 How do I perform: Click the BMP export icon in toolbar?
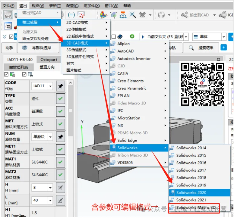[8, 15]
